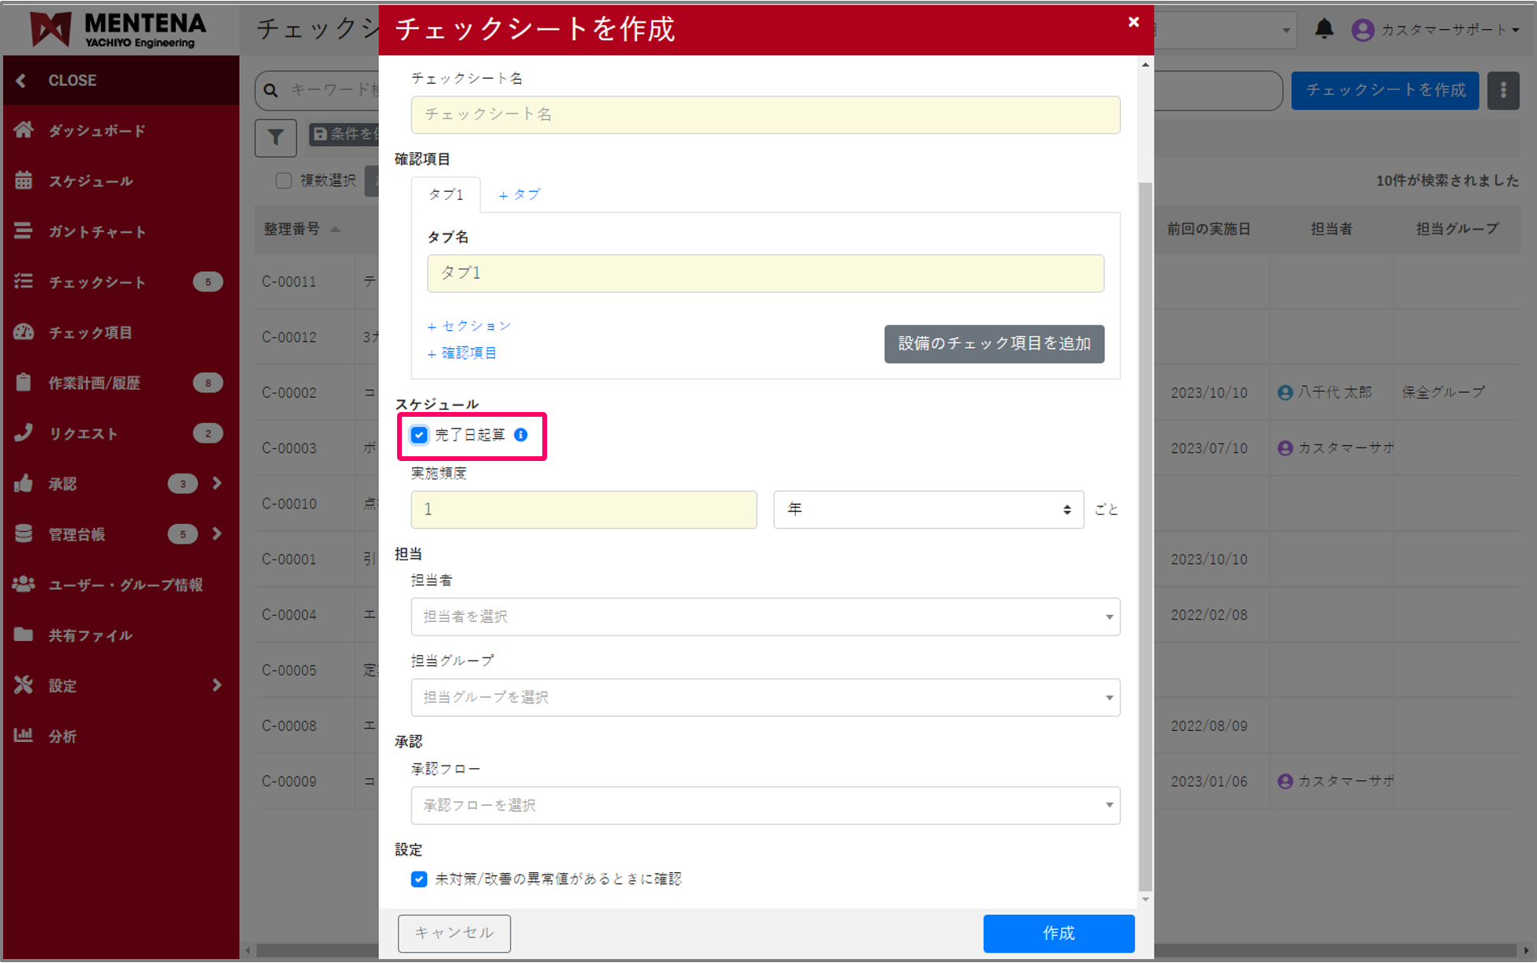Click the + セクション link
Screen dimensions: 1537x963
click(x=469, y=325)
